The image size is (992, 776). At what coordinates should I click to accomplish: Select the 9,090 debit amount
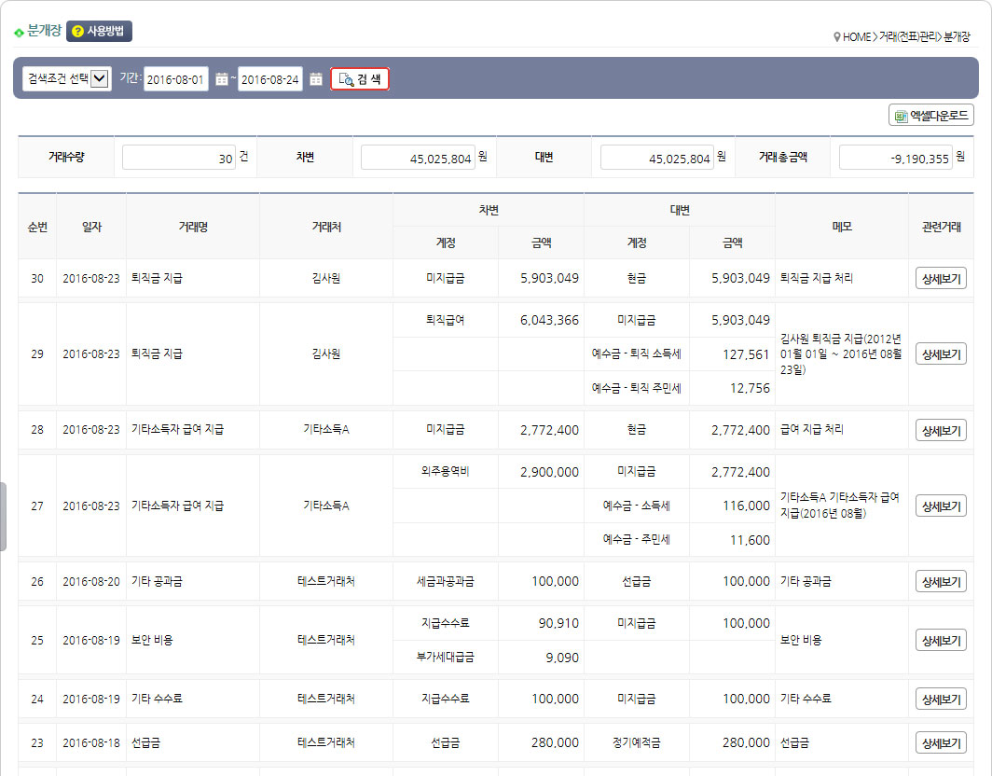tap(562, 658)
